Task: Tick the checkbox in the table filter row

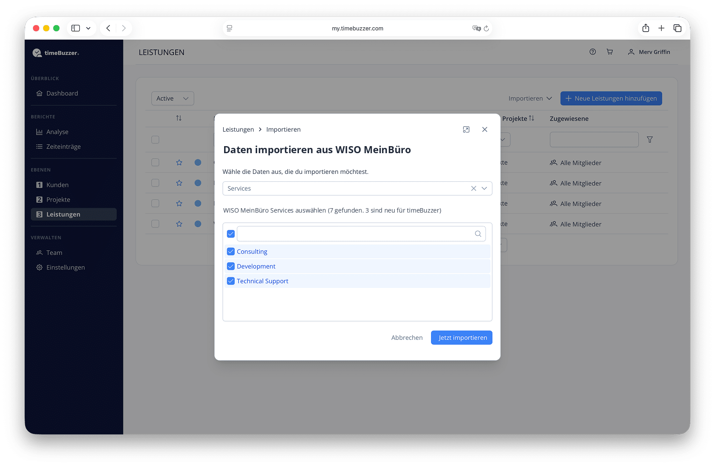Action: [155, 140]
